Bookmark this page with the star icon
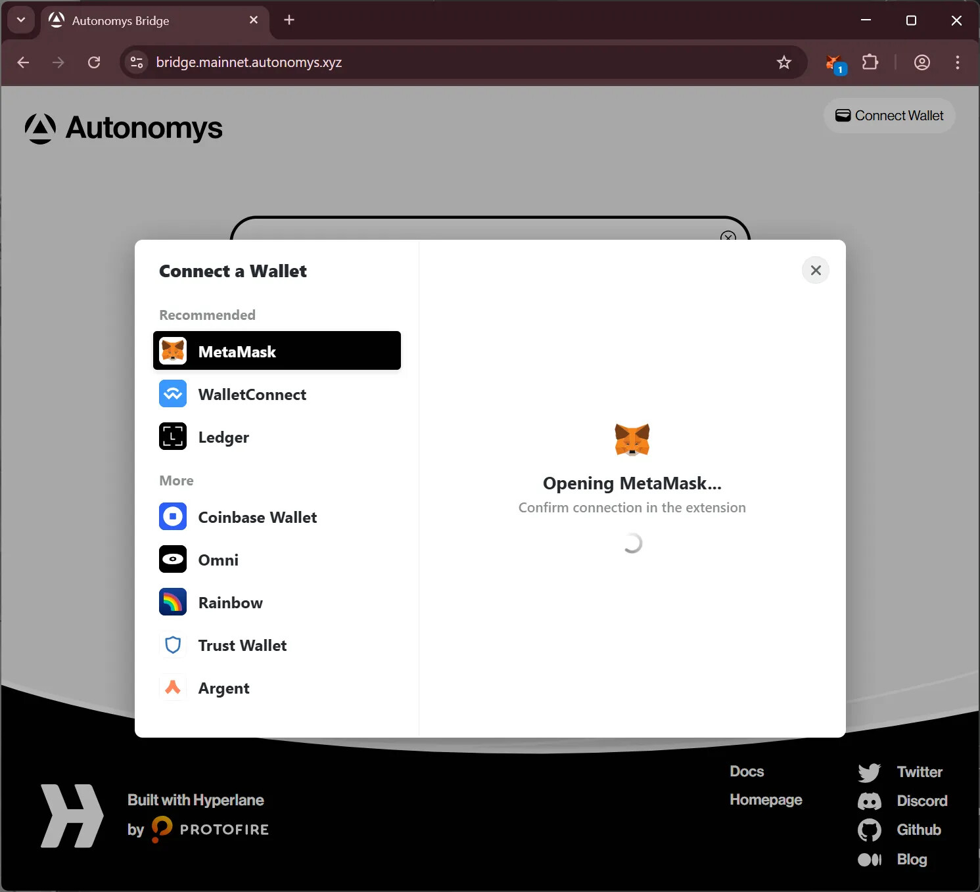Screen dimensions: 980x892 coord(784,62)
